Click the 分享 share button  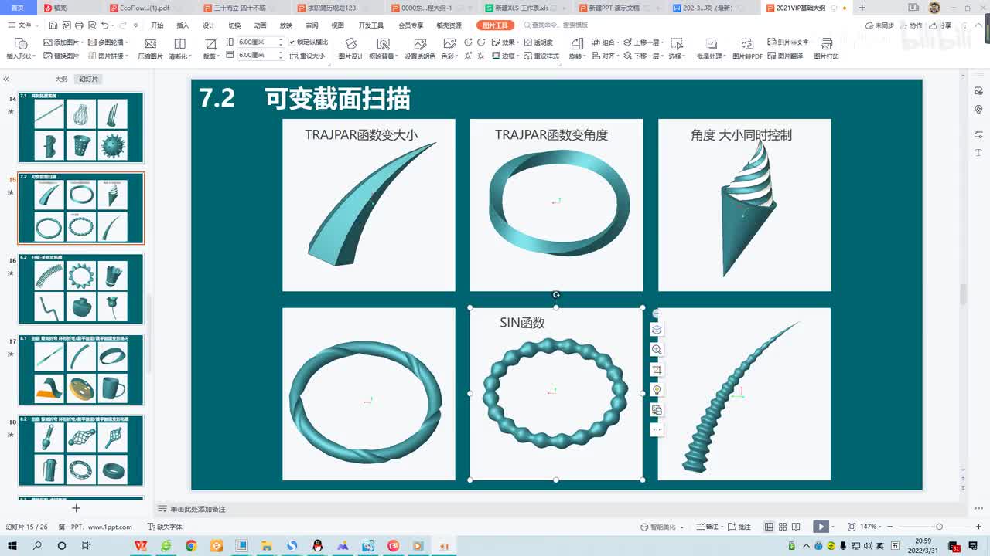click(940, 25)
